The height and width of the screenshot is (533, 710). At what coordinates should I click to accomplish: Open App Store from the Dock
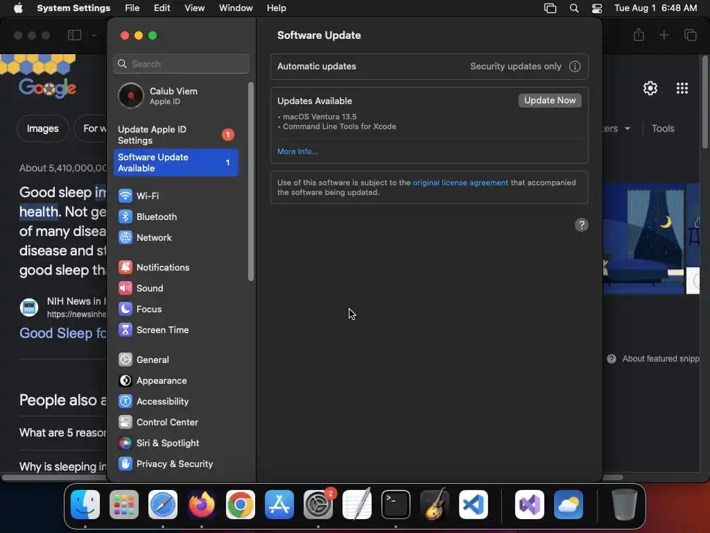[279, 505]
